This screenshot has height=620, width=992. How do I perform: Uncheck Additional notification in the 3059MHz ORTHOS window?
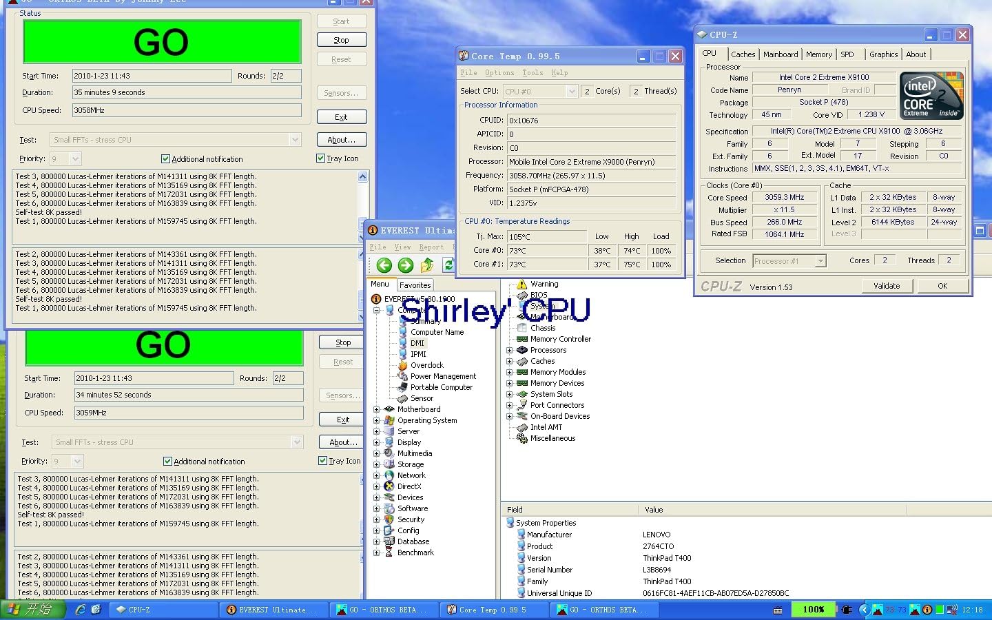(x=167, y=461)
